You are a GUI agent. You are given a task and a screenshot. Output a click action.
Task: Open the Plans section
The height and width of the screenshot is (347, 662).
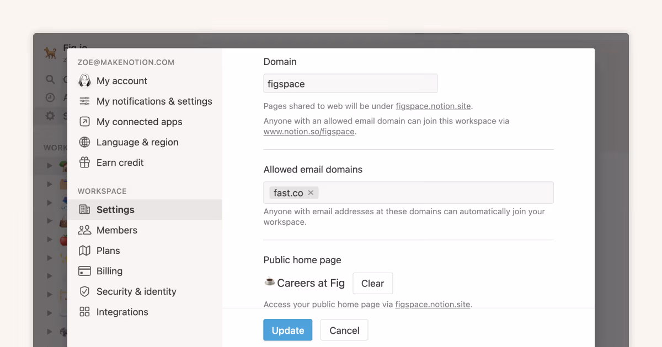coord(109,250)
